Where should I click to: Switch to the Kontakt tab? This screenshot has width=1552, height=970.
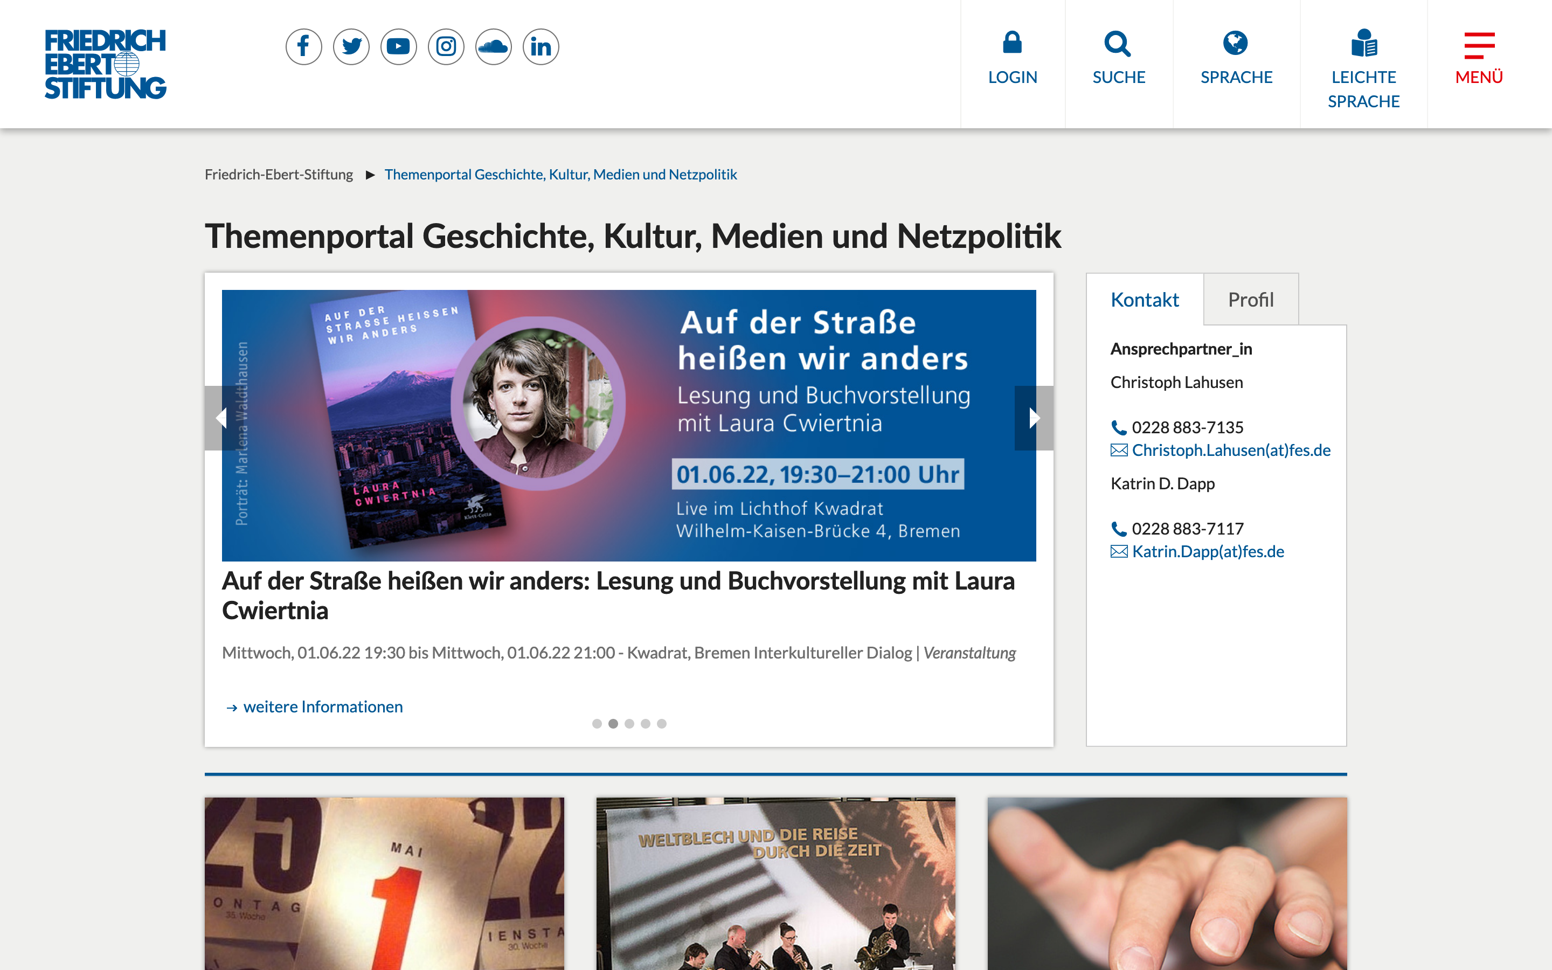[x=1144, y=300]
